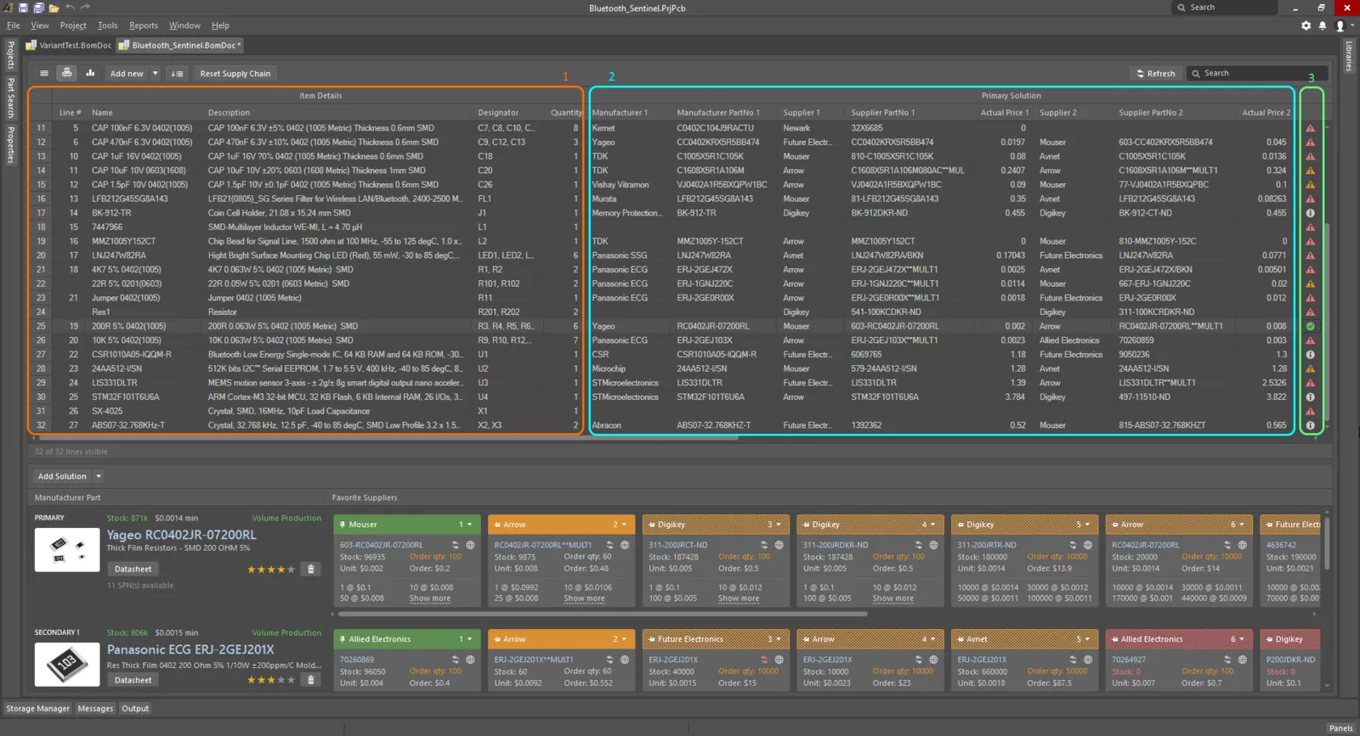The image size is (1360, 736).
Task: Click info status icon for BK-912-TR row
Action: point(1310,213)
